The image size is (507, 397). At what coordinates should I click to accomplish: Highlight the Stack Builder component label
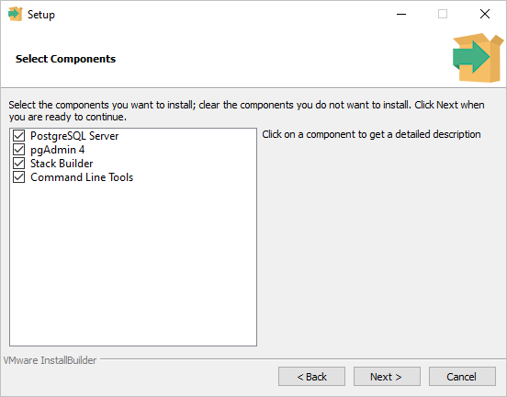pyautogui.click(x=62, y=164)
